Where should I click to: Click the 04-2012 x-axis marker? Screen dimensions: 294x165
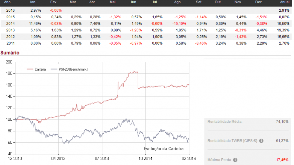(58, 159)
